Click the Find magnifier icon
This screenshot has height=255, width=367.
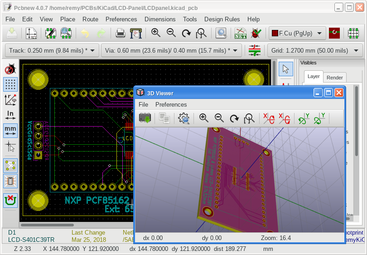coord(221,33)
